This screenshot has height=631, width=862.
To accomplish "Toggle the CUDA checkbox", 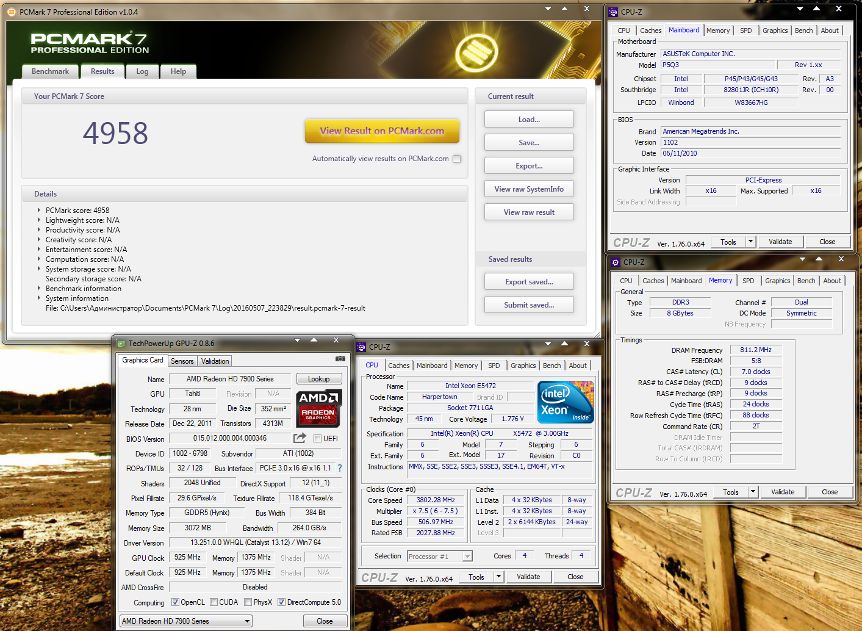I will pyautogui.click(x=214, y=602).
